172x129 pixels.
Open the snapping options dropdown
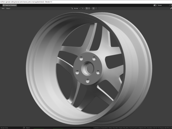90,8
